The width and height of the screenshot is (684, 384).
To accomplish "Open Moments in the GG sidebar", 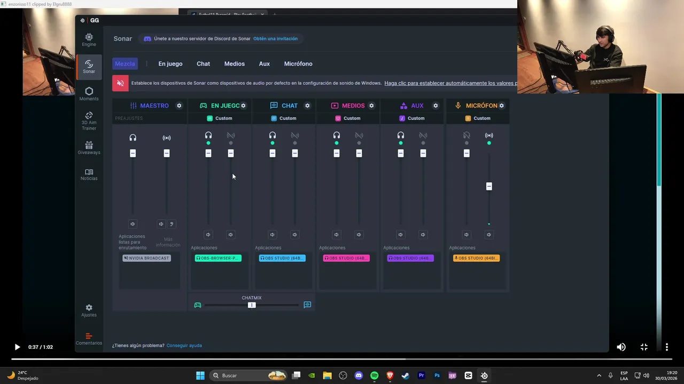I will pos(89,94).
